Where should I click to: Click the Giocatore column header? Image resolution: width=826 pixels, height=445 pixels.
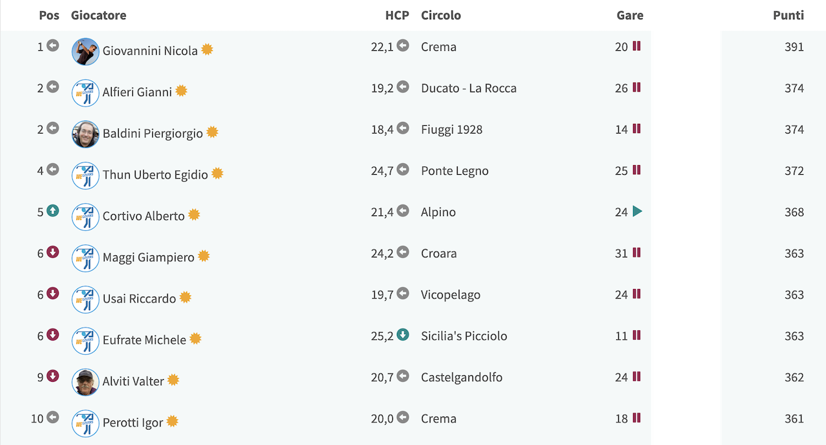(x=99, y=15)
